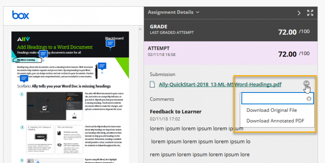Click the 'LAST GRADED ATTEMPT' text

point(172,33)
